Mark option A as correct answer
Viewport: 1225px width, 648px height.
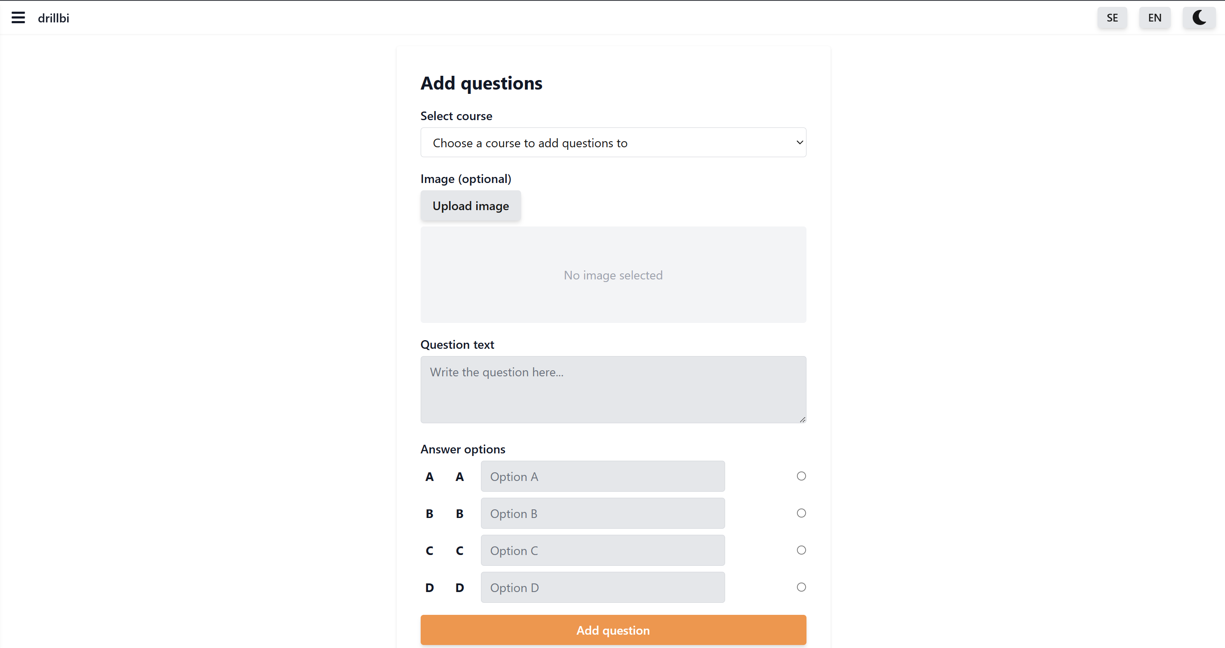[801, 476]
